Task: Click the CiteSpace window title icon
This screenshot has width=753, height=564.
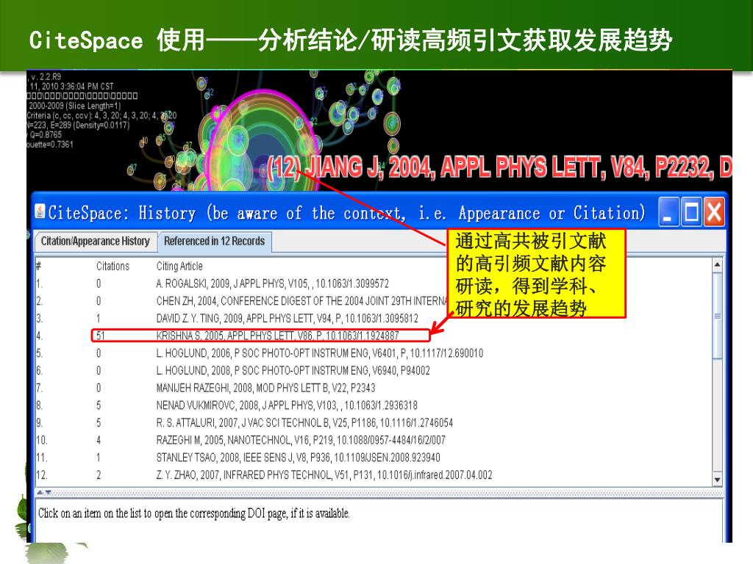Action: click(x=40, y=211)
